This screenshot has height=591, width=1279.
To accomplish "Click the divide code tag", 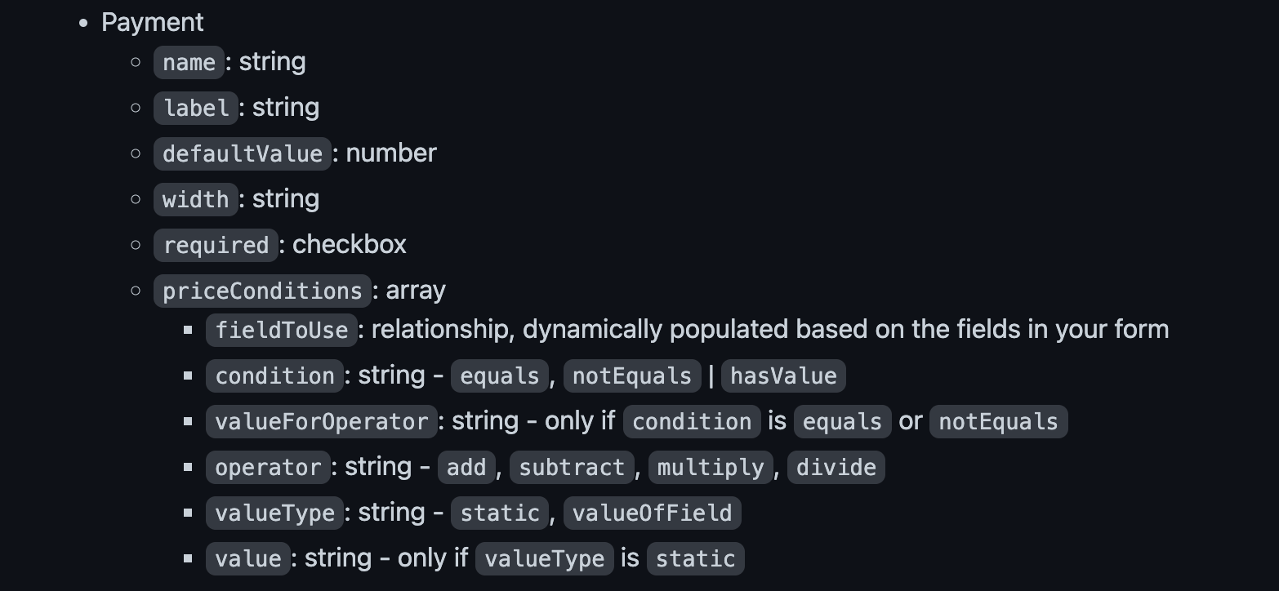I will click(836, 468).
